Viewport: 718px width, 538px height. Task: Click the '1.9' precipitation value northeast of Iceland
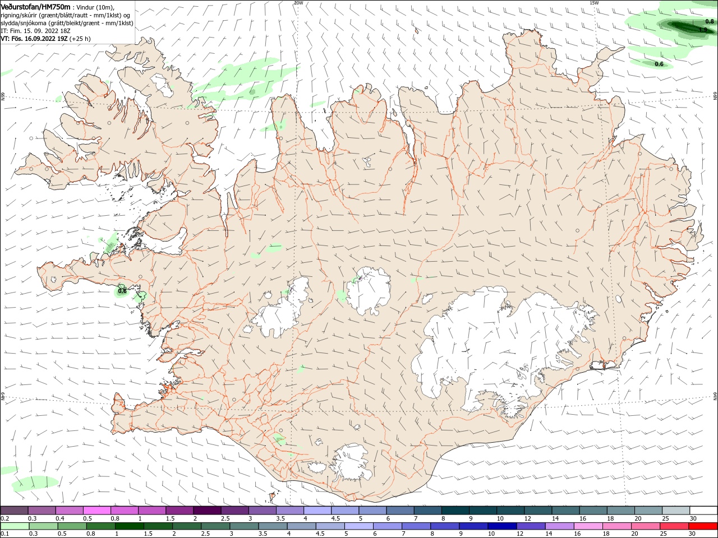[702, 30]
